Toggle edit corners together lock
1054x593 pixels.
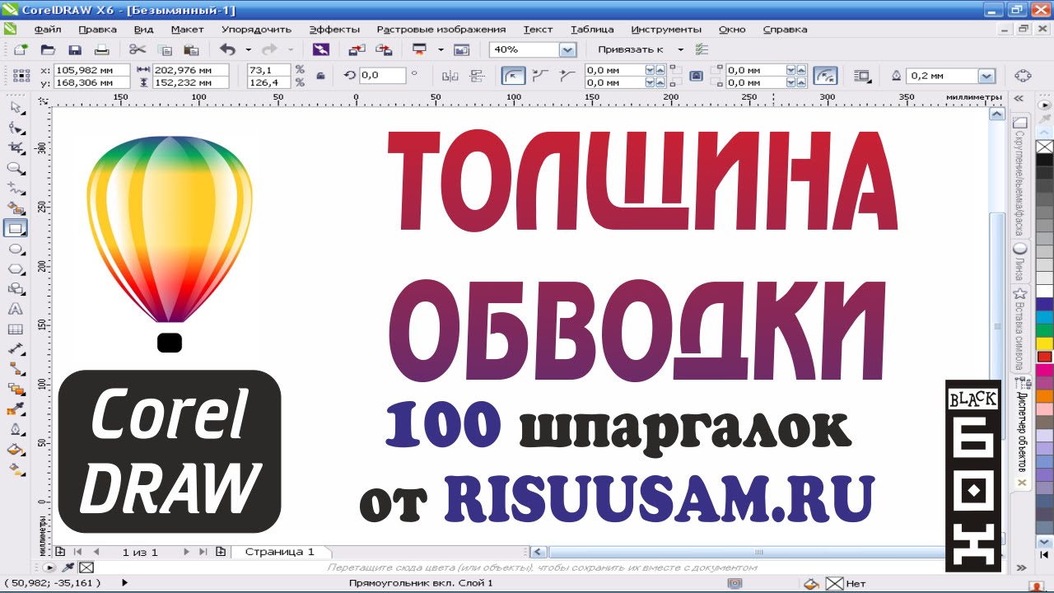point(696,76)
